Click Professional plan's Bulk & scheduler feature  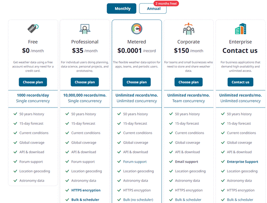click(x=86, y=200)
